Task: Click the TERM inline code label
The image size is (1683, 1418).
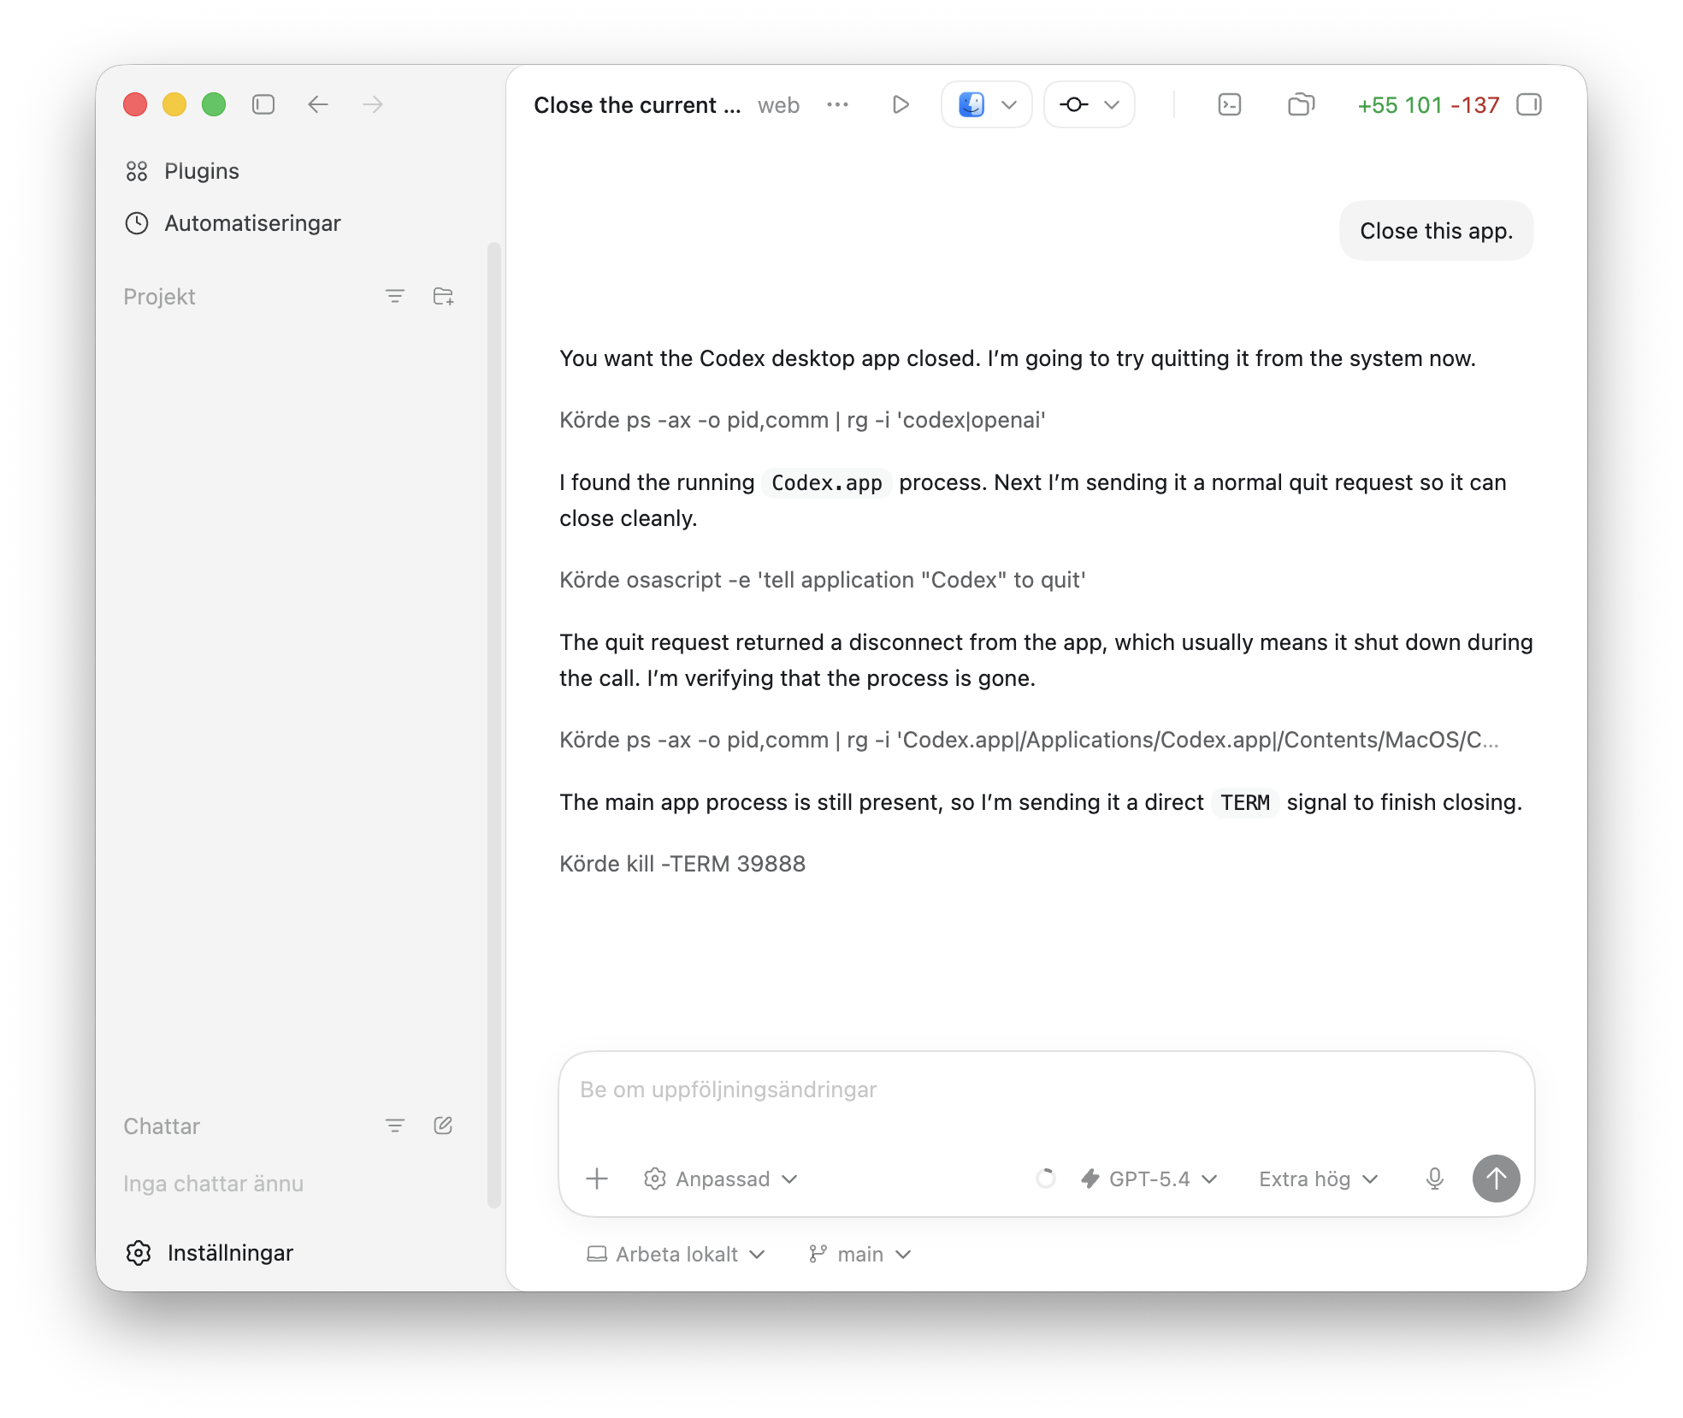Action: pyautogui.click(x=1244, y=803)
